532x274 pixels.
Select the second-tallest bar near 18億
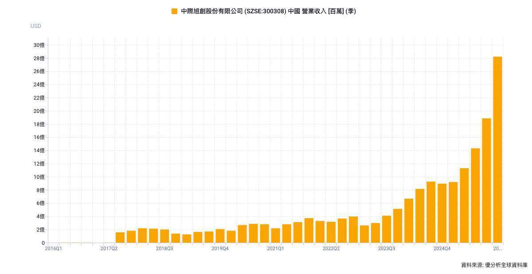point(486,181)
